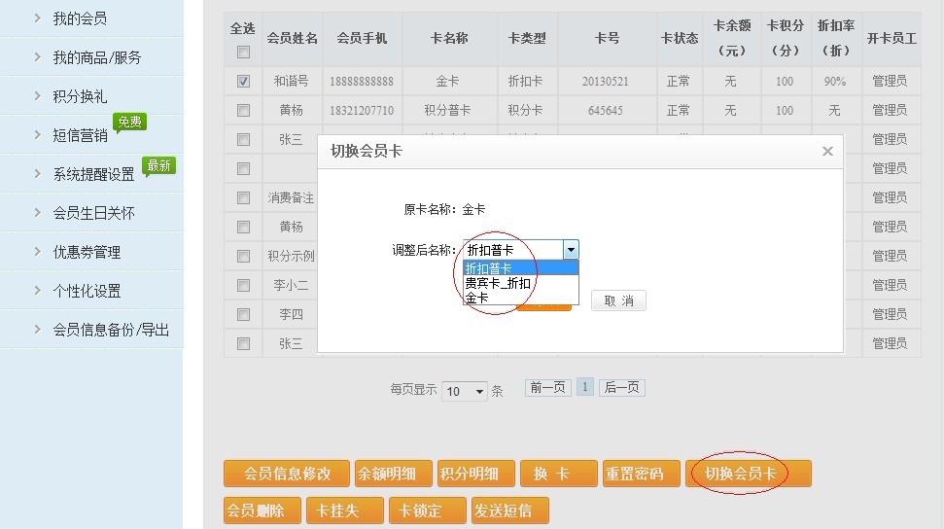Go to 后一页 next page
944x529 pixels.
(x=621, y=387)
